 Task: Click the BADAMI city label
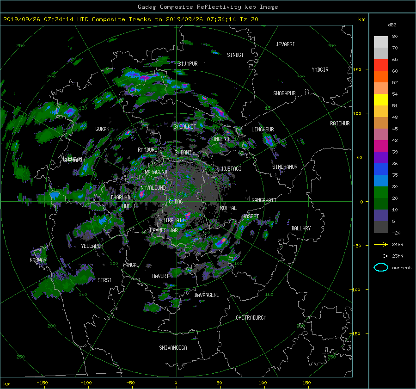183,153
